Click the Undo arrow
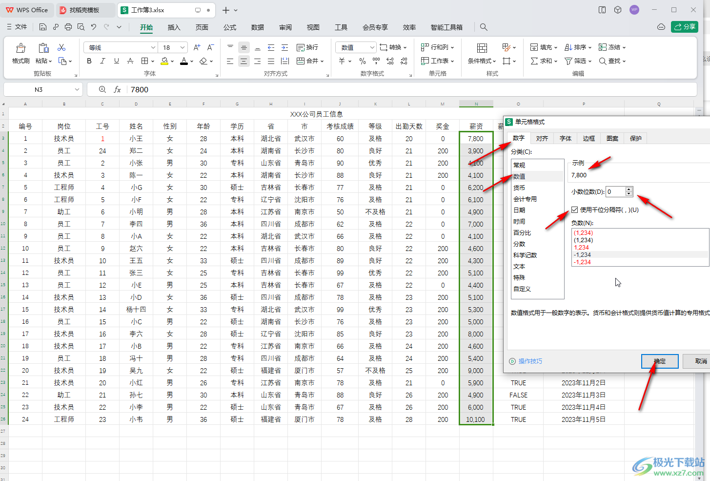This screenshot has width=710, height=481. coord(94,27)
